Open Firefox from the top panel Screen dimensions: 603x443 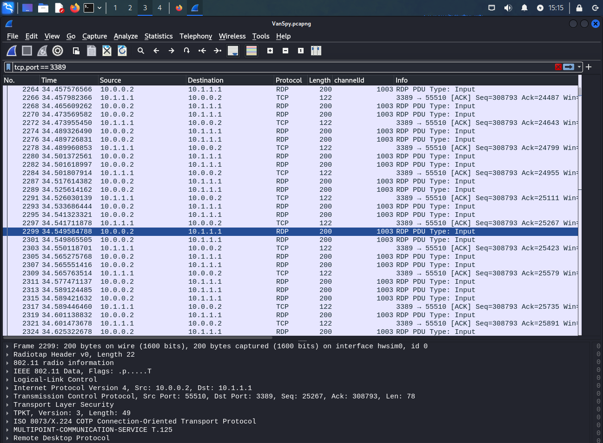(x=74, y=8)
